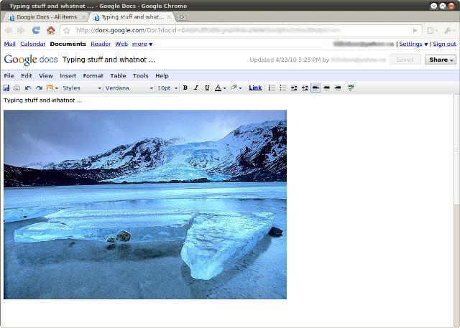Viewport: 460px width, 328px height.
Task: Increase indent of the paragraph
Action: tap(305, 88)
